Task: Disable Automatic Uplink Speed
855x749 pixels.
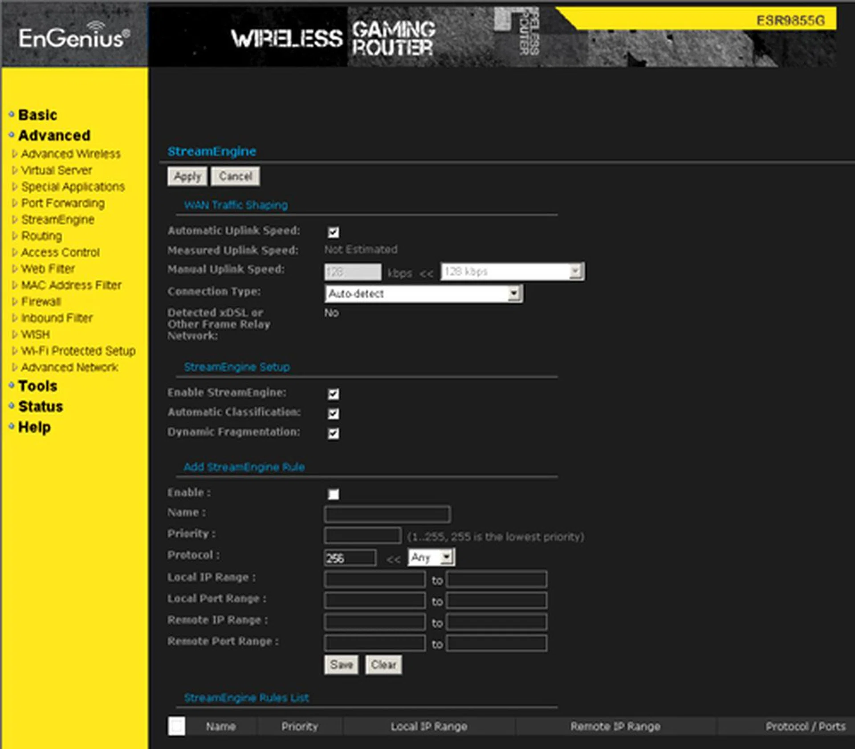Action: tap(333, 232)
